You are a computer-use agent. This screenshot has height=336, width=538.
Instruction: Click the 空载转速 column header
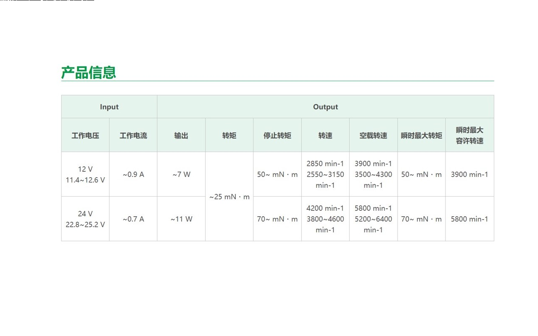click(373, 135)
